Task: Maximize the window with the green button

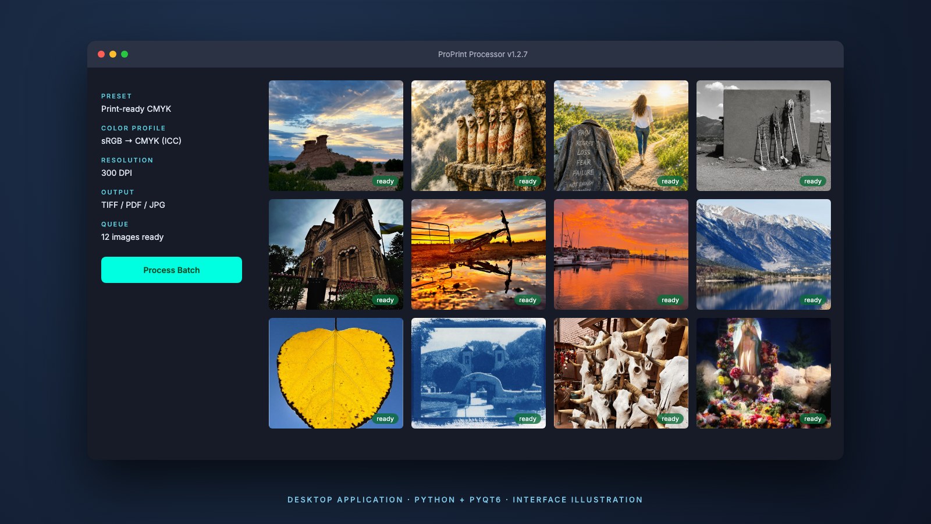Action: [x=125, y=54]
